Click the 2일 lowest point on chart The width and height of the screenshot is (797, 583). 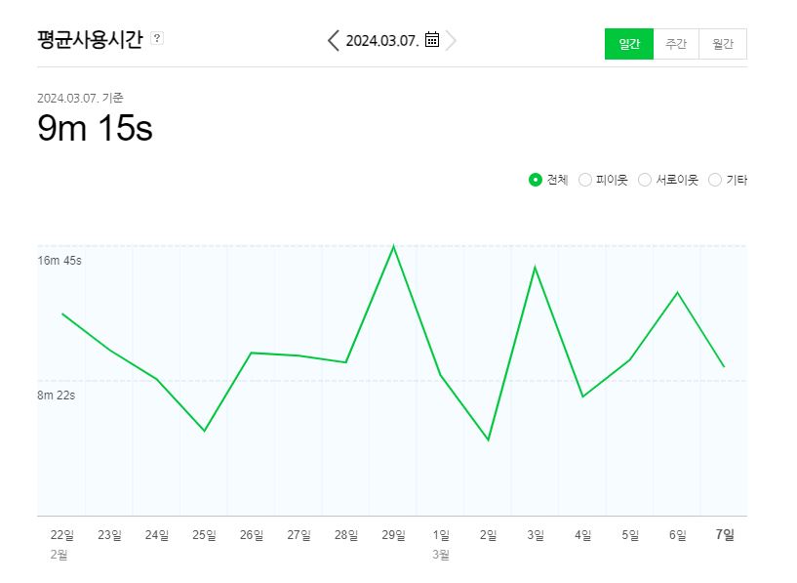coord(488,440)
